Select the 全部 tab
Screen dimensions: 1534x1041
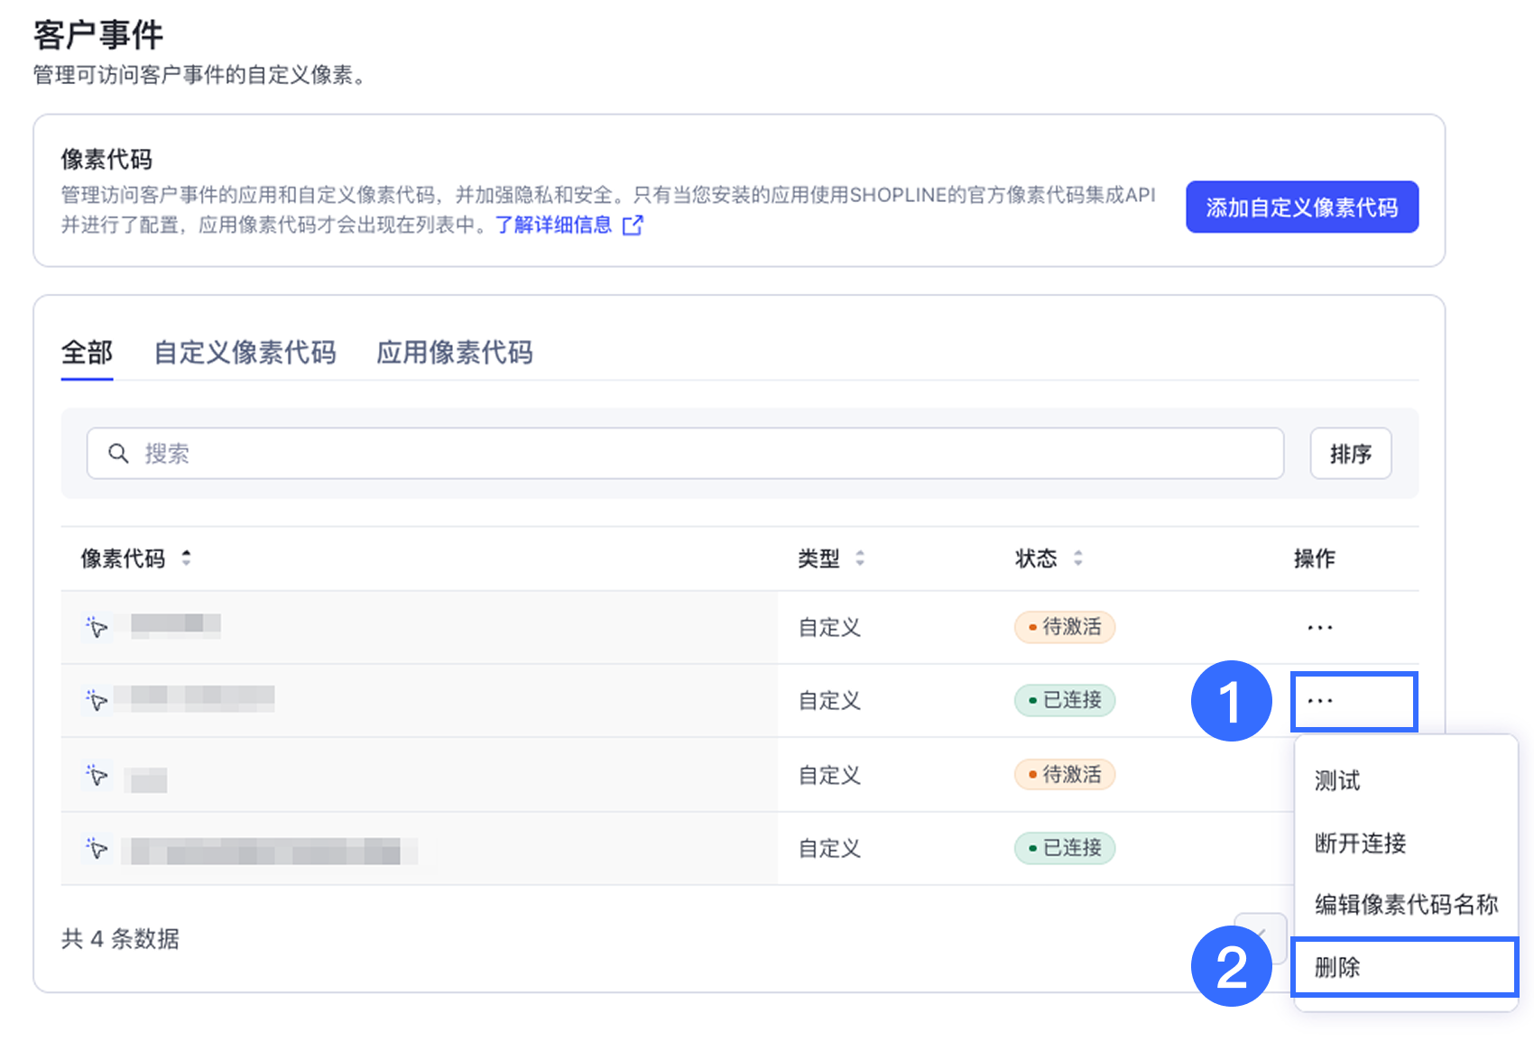coord(87,353)
